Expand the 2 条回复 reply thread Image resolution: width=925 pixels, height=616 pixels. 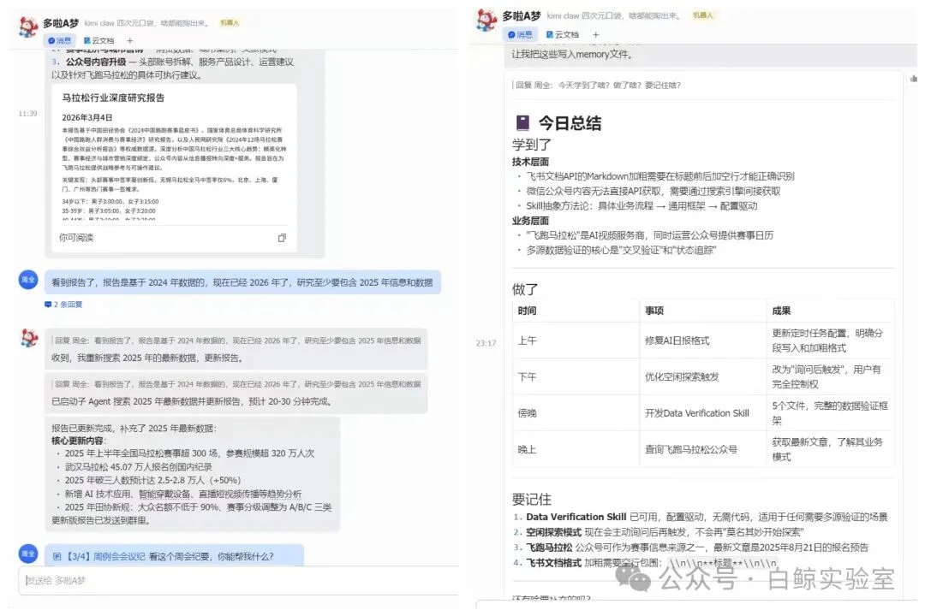(68, 305)
